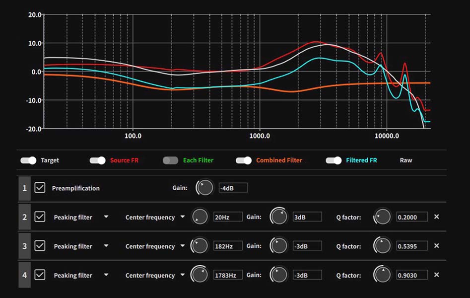
Task: Click the 20Hz center frequency knob
Action: pyautogui.click(x=200, y=217)
